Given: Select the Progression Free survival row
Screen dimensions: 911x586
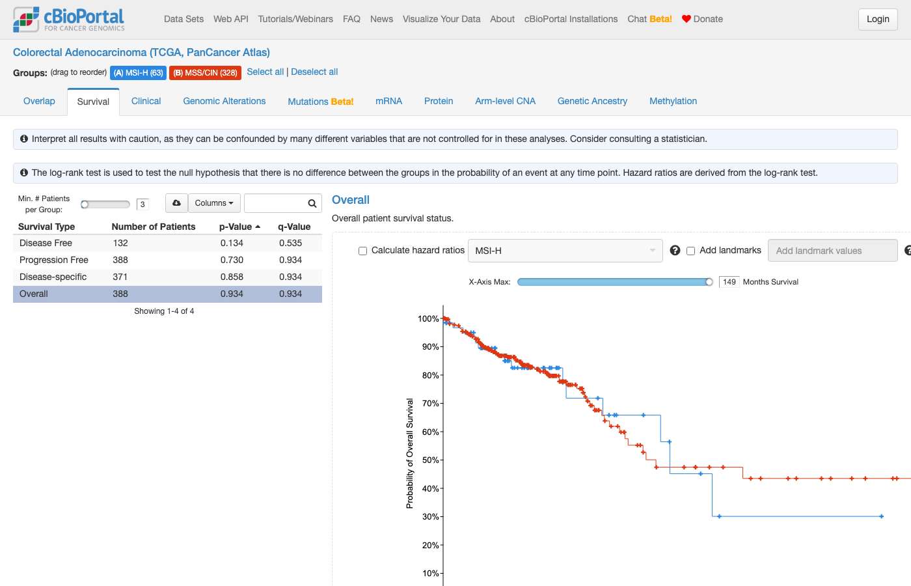Looking at the screenshot, I should 167,260.
